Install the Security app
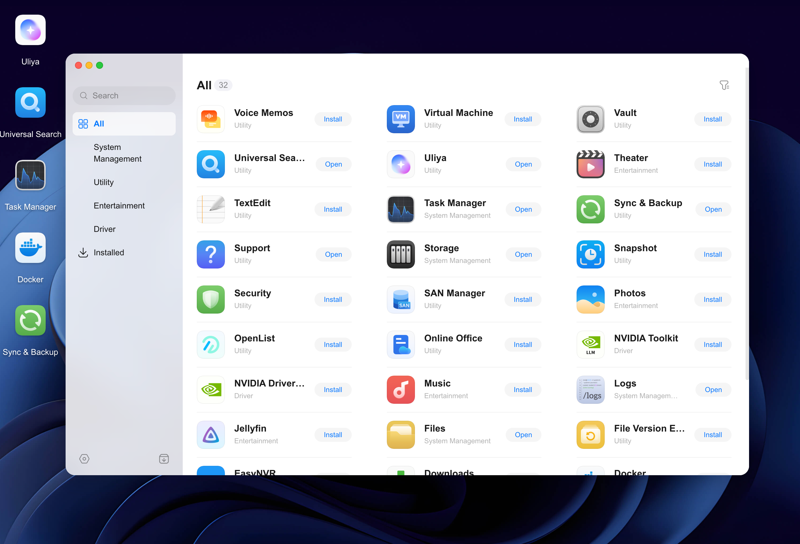 333,299
